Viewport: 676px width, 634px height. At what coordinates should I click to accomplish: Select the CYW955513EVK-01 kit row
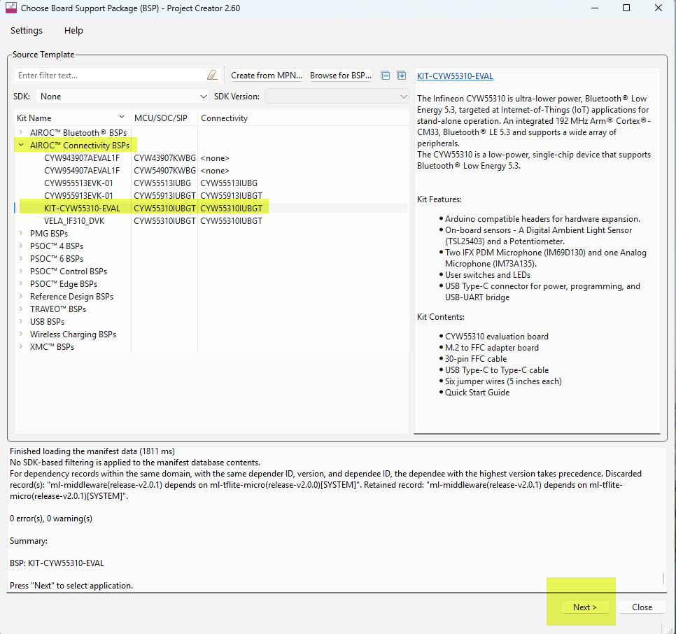211,183
